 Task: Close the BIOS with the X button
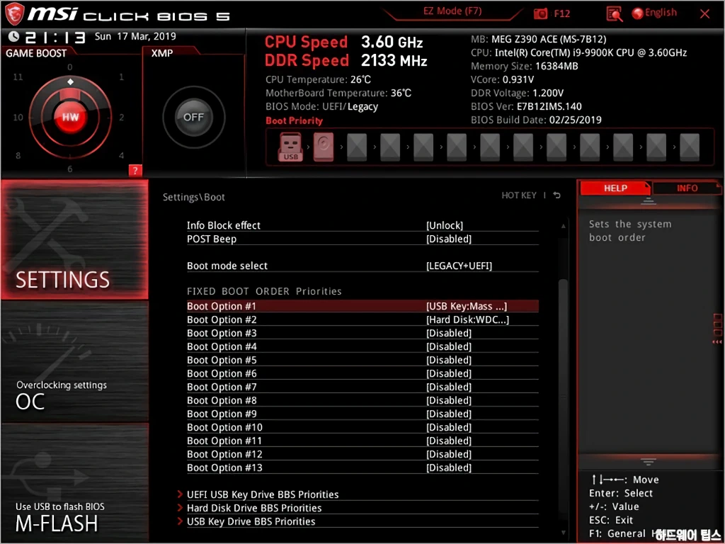point(704,14)
